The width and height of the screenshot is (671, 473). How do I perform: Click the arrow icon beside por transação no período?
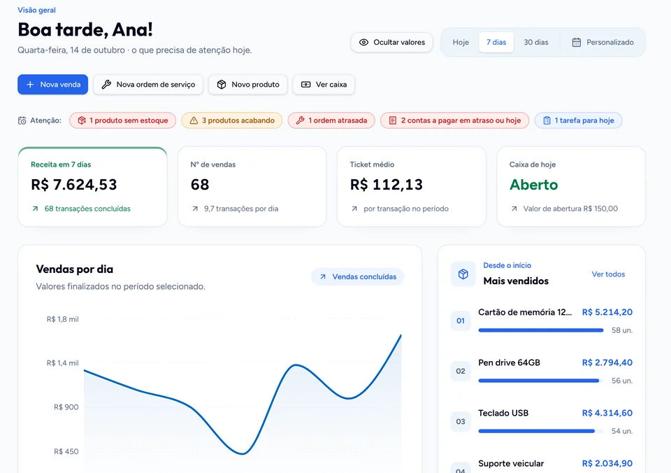pyautogui.click(x=354, y=209)
